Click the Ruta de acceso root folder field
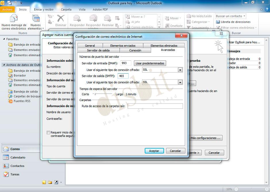The width and height of the screenshot is (270, 192). [x=155, y=106]
